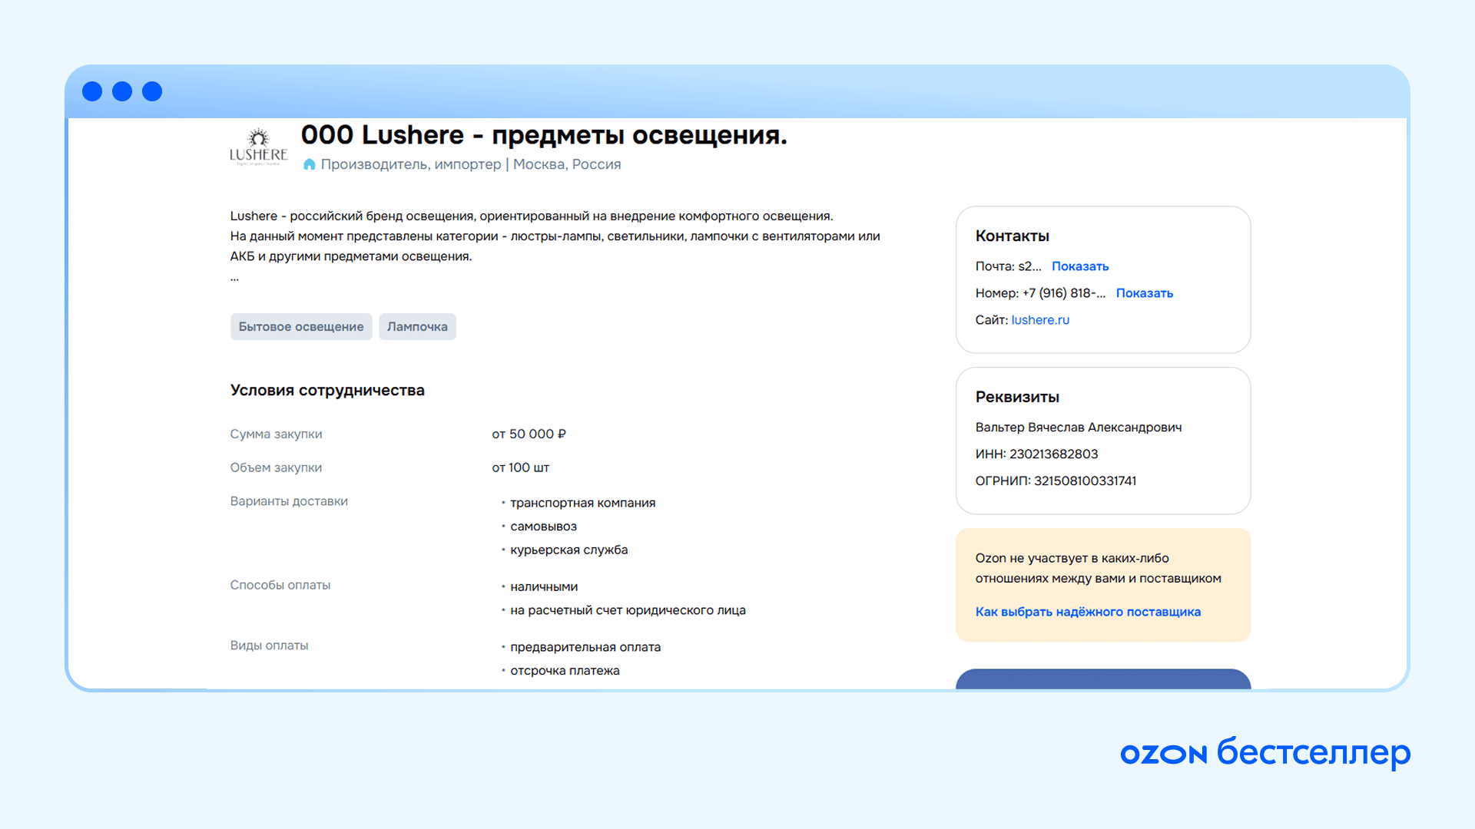Screen dimensions: 1475x829
Task: Click the item транспортная компания
Action: click(x=583, y=503)
